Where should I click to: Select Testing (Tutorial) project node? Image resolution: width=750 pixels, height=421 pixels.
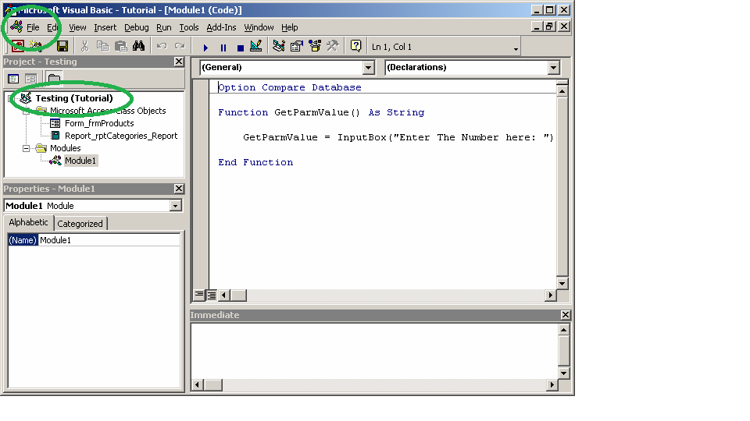[x=74, y=98]
